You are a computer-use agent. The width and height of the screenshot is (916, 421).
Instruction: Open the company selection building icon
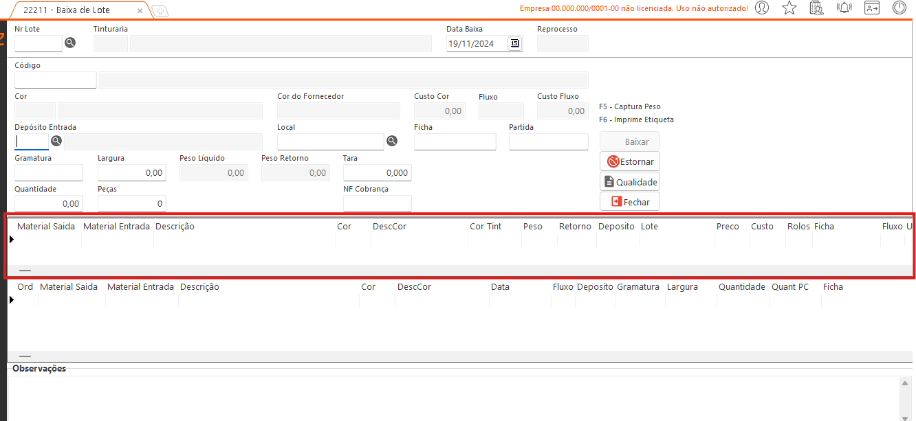(817, 8)
